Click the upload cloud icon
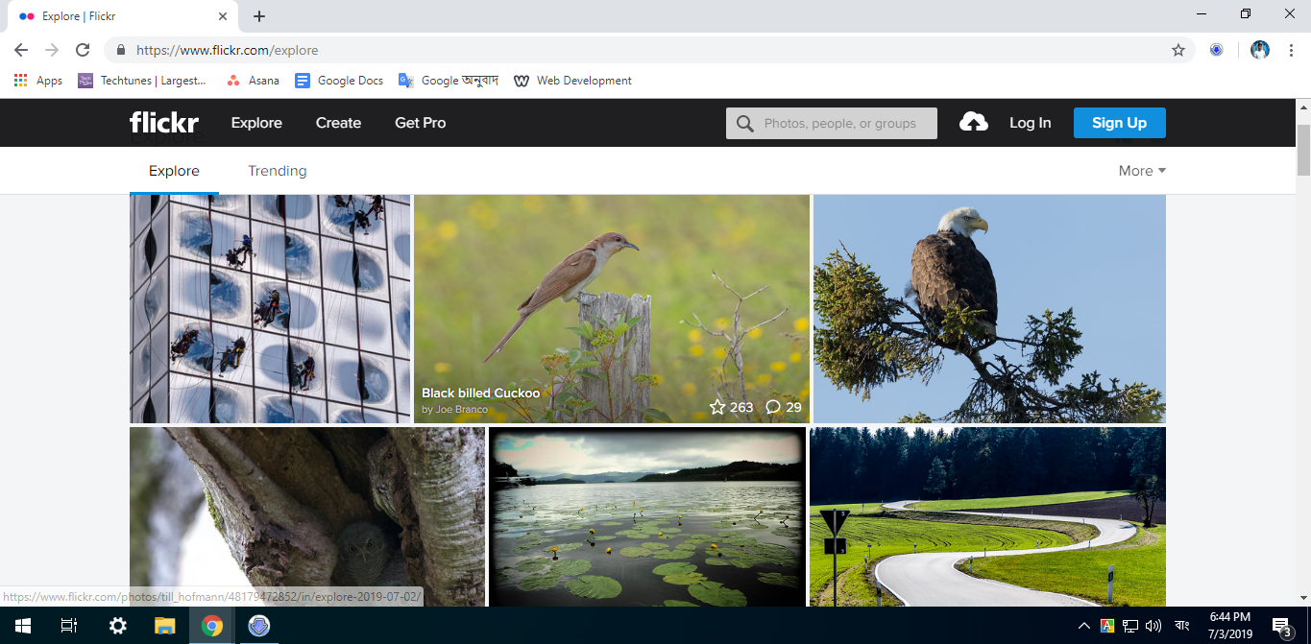This screenshot has width=1311, height=644. point(973,122)
